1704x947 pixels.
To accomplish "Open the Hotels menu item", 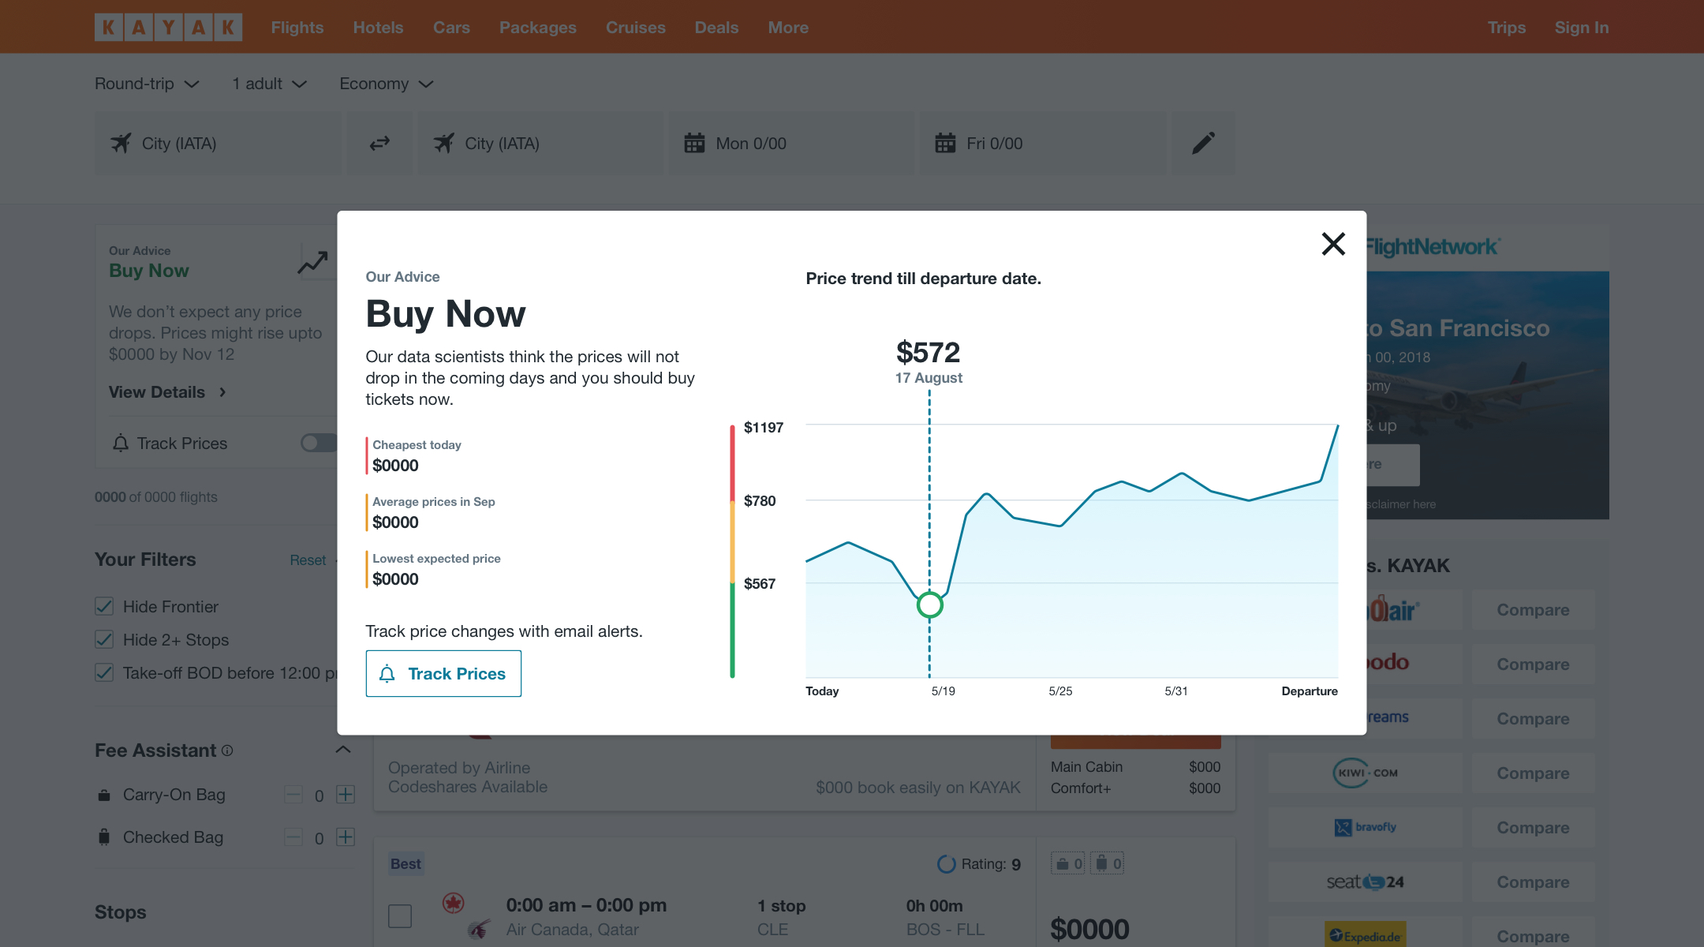I will click(x=378, y=28).
